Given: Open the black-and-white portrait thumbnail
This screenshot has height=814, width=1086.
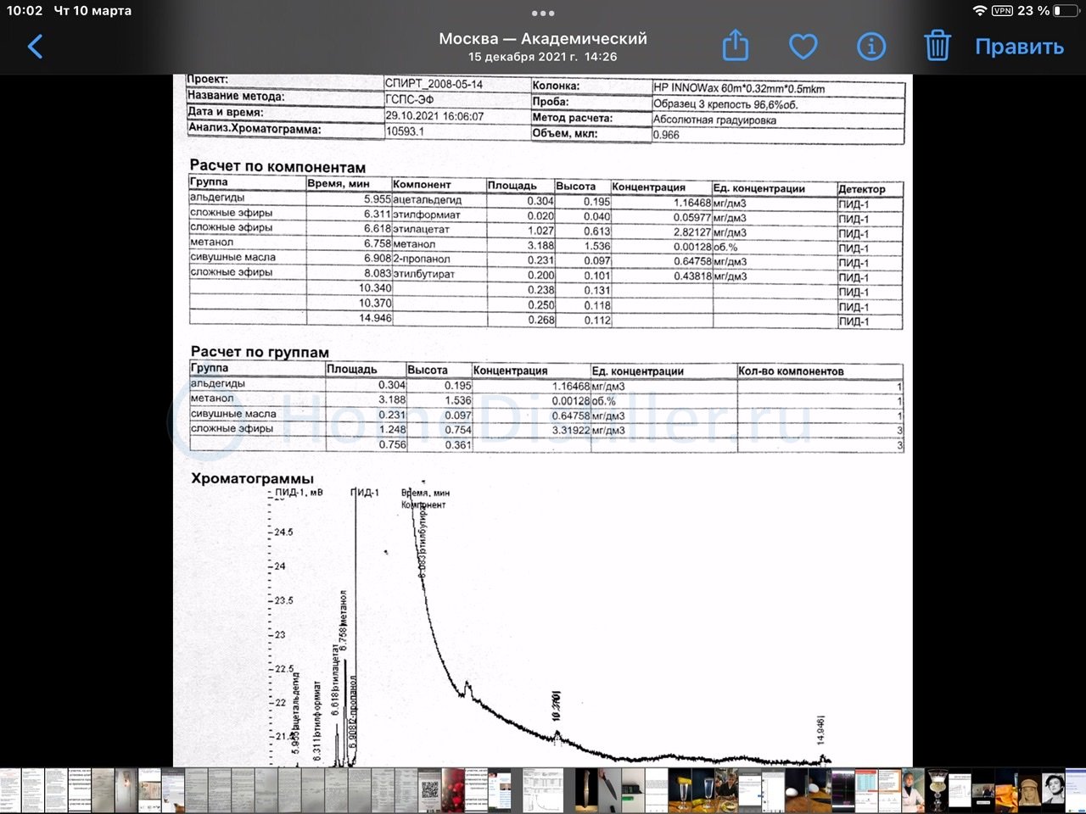Looking at the screenshot, I should 1053,790.
